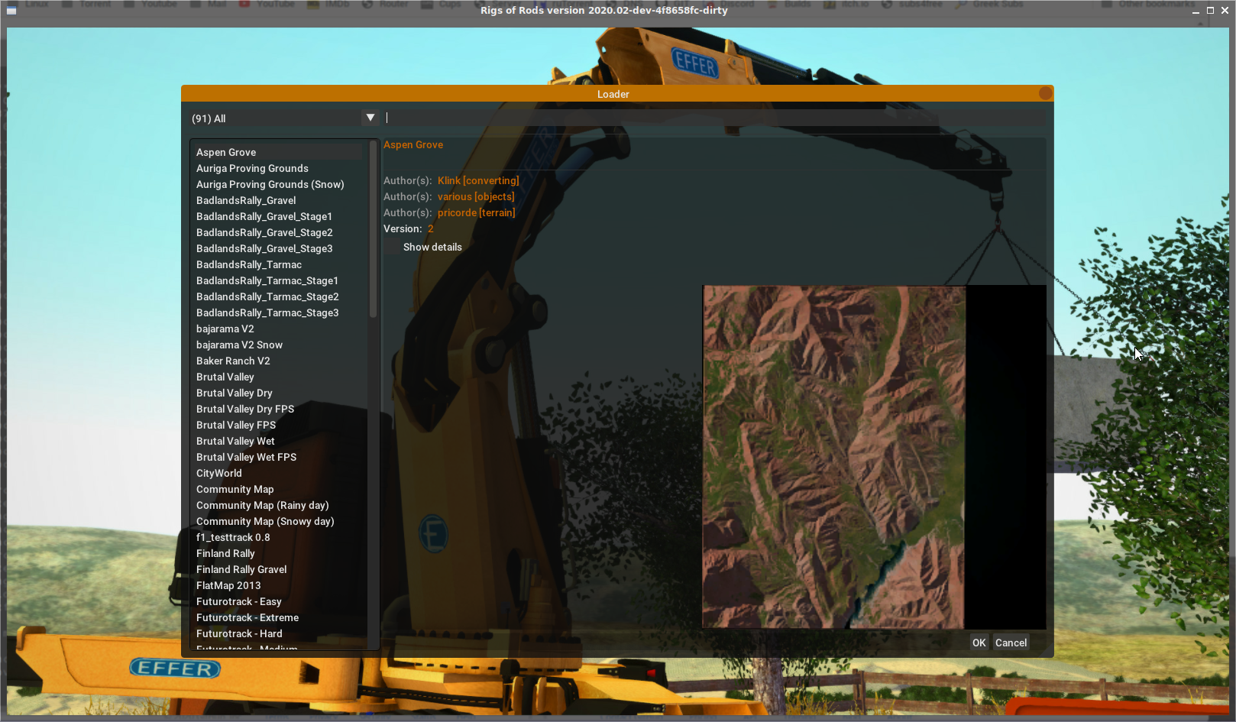Select BadlandsRally_Gravel entry
The image size is (1236, 722).
pos(279,200)
